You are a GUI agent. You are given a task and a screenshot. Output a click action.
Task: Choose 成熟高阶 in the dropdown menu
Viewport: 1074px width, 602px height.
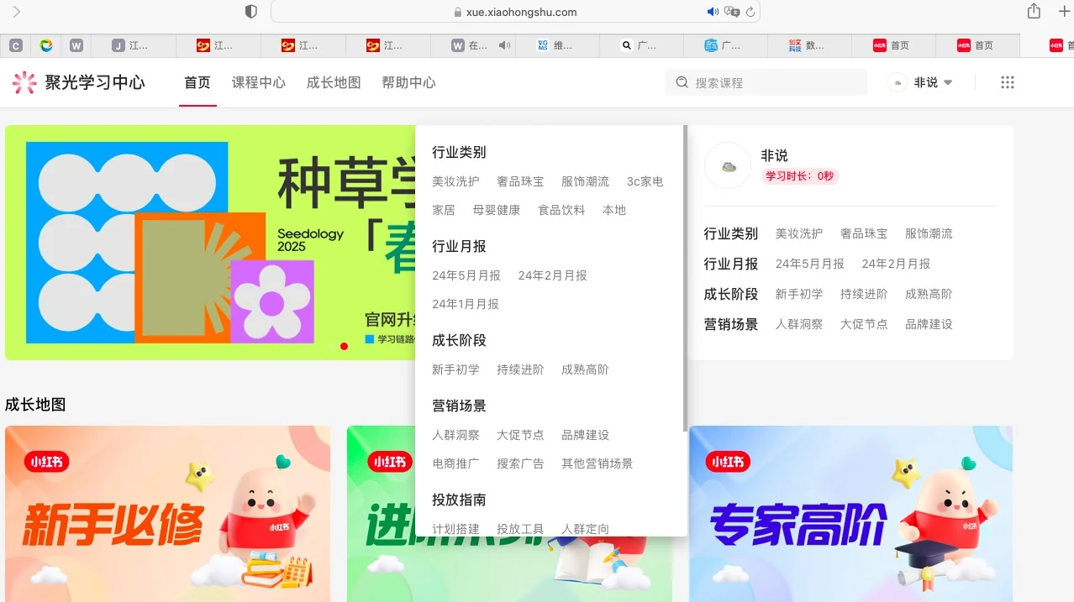585,369
